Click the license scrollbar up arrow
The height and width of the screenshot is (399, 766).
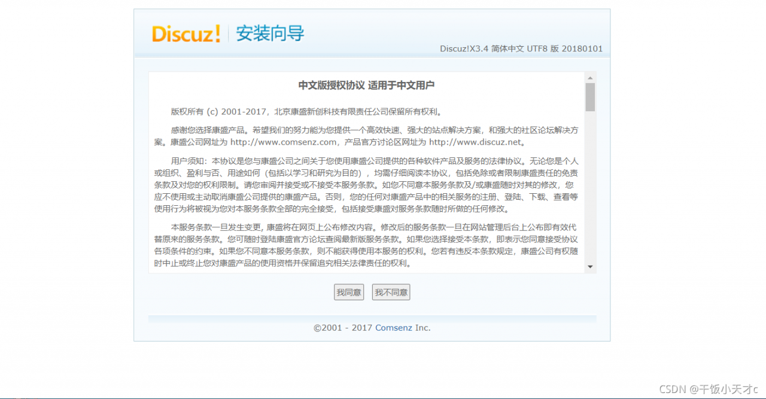tap(590, 78)
